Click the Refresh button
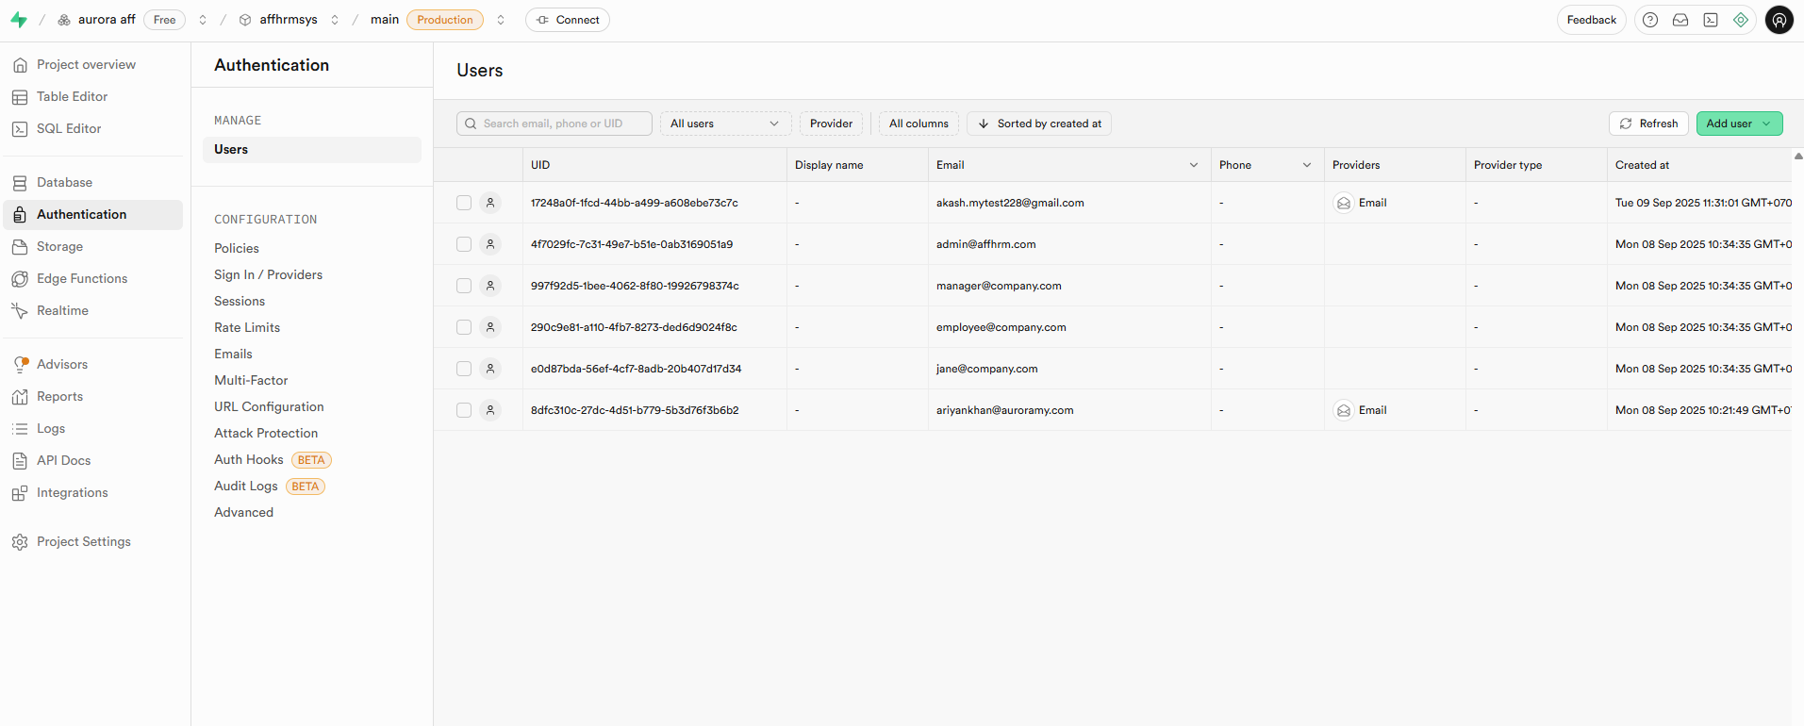Viewport: 1804px width, 726px height. click(x=1648, y=124)
